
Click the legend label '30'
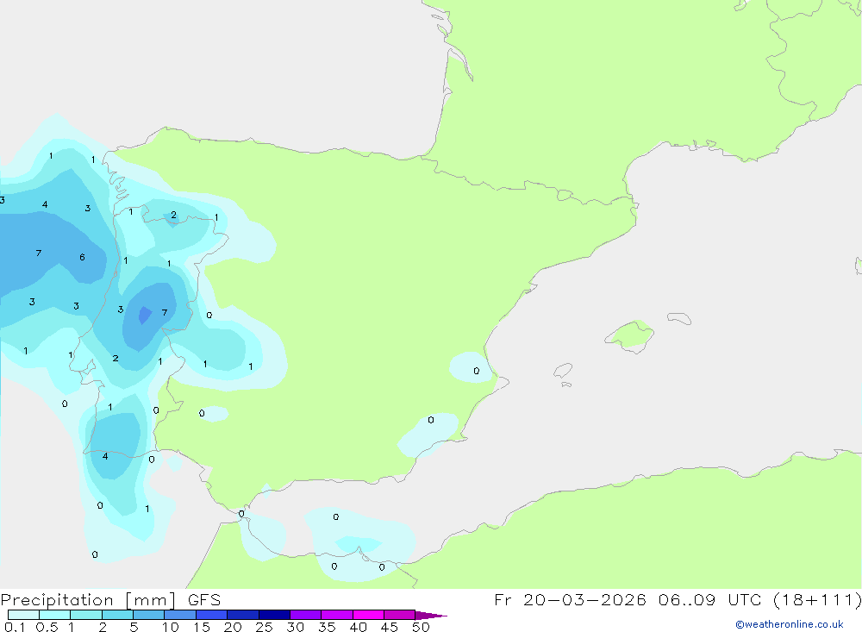pyautogui.click(x=296, y=627)
